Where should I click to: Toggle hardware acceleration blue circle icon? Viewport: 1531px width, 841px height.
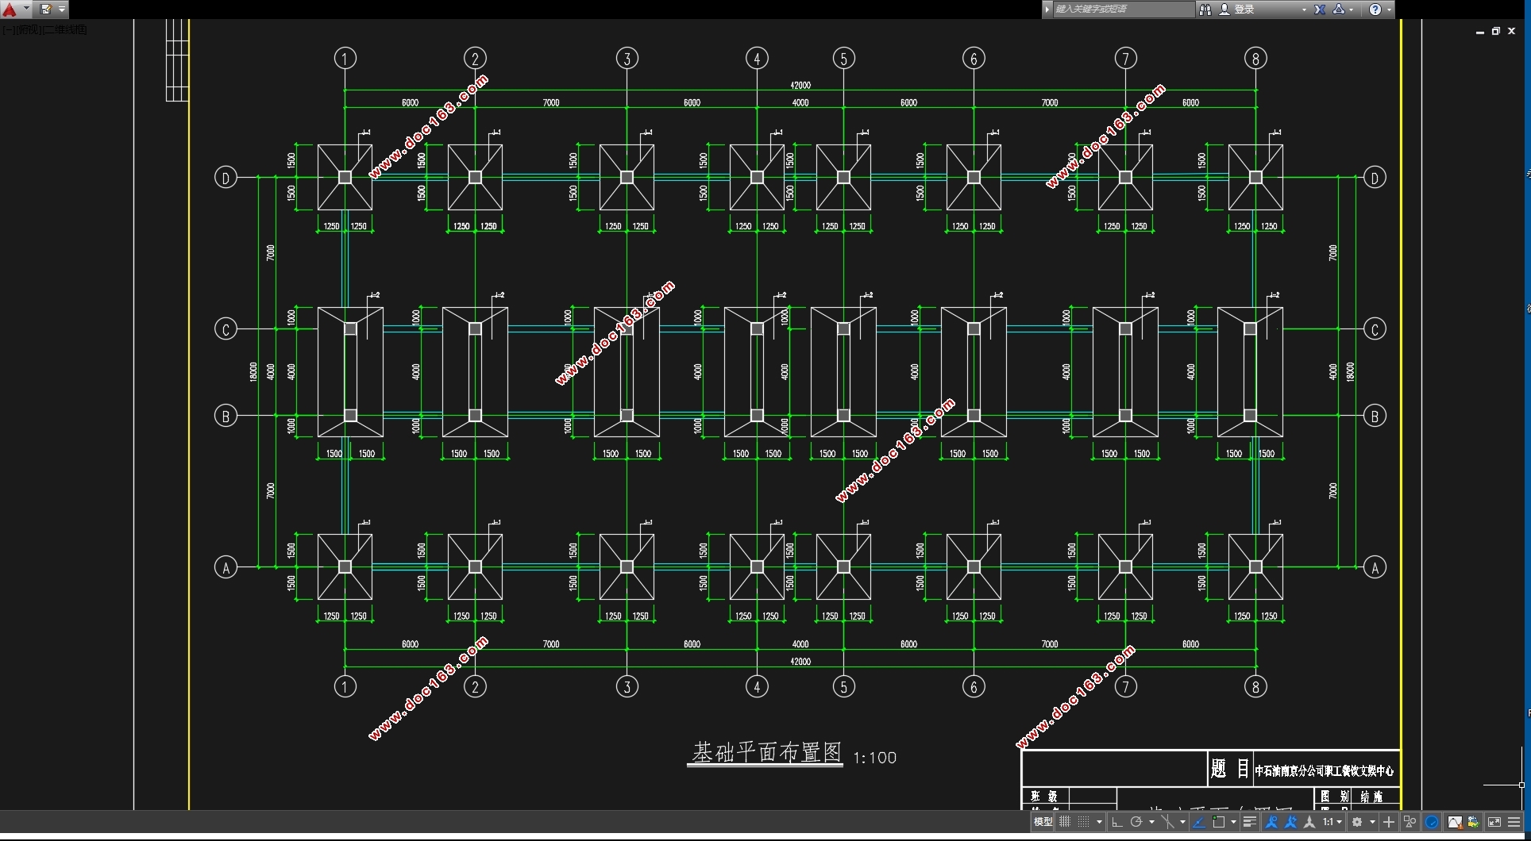1432,822
